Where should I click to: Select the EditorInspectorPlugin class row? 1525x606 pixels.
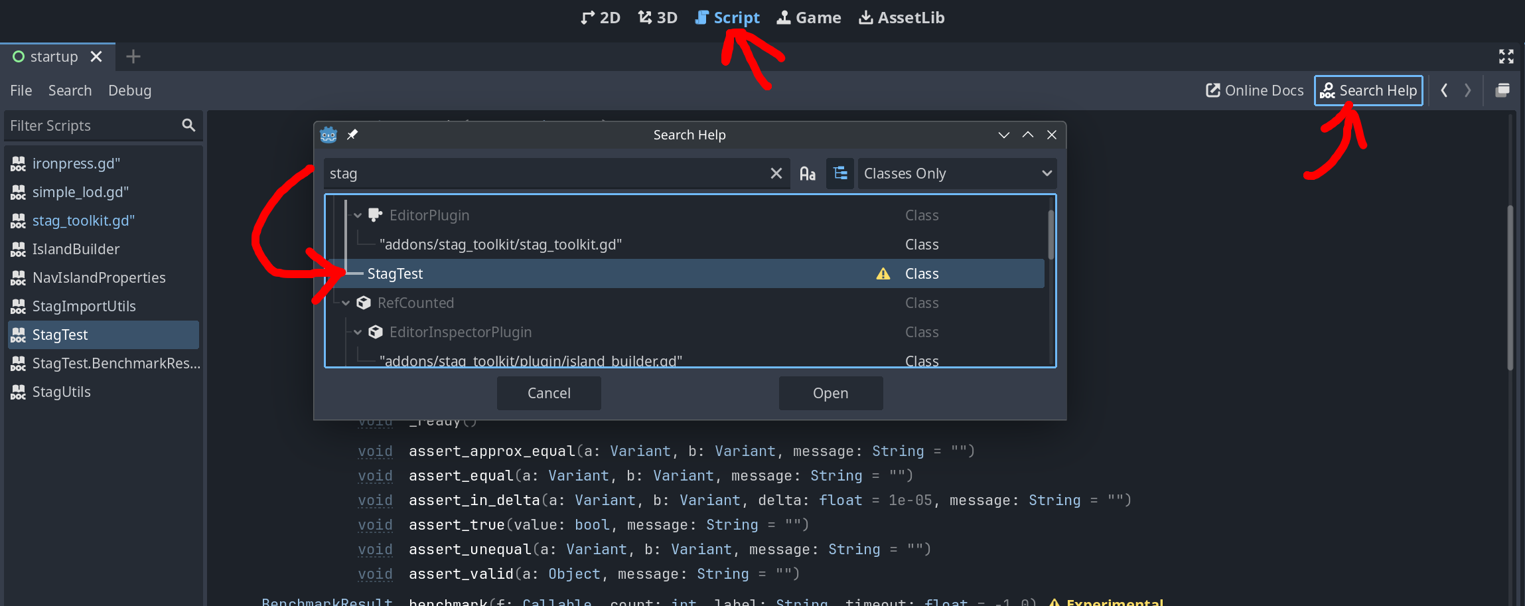tap(686, 332)
